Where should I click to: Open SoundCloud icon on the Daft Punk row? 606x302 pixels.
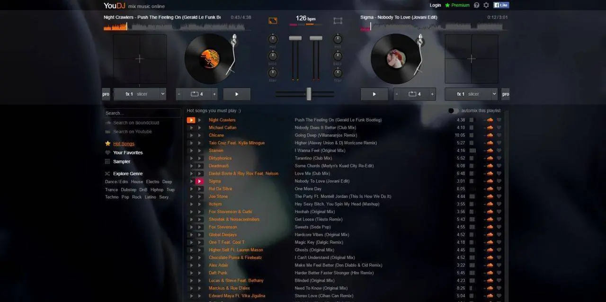click(x=490, y=273)
